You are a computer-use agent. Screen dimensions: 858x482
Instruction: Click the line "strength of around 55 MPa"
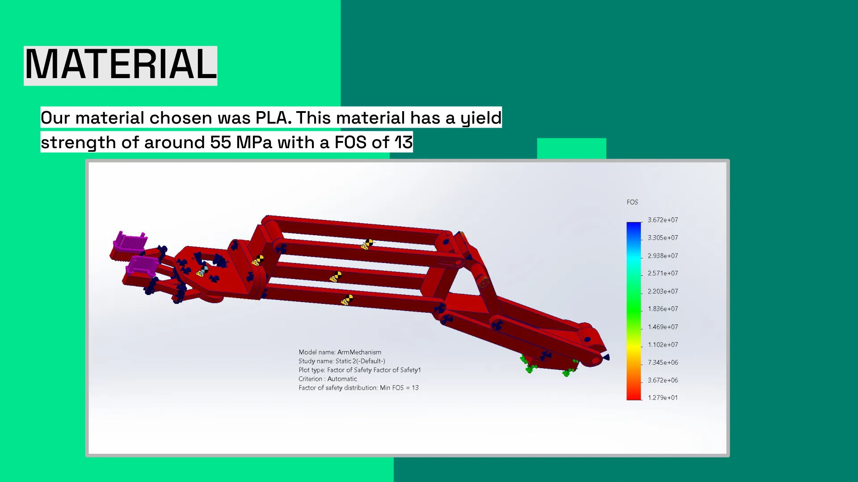[227, 142]
